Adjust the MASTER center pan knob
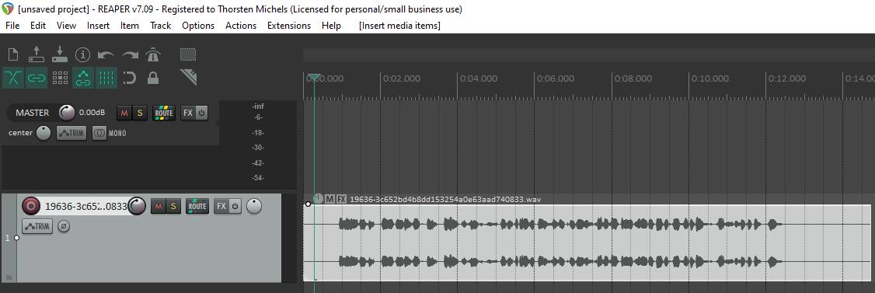The image size is (875, 293). click(x=44, y=134)
